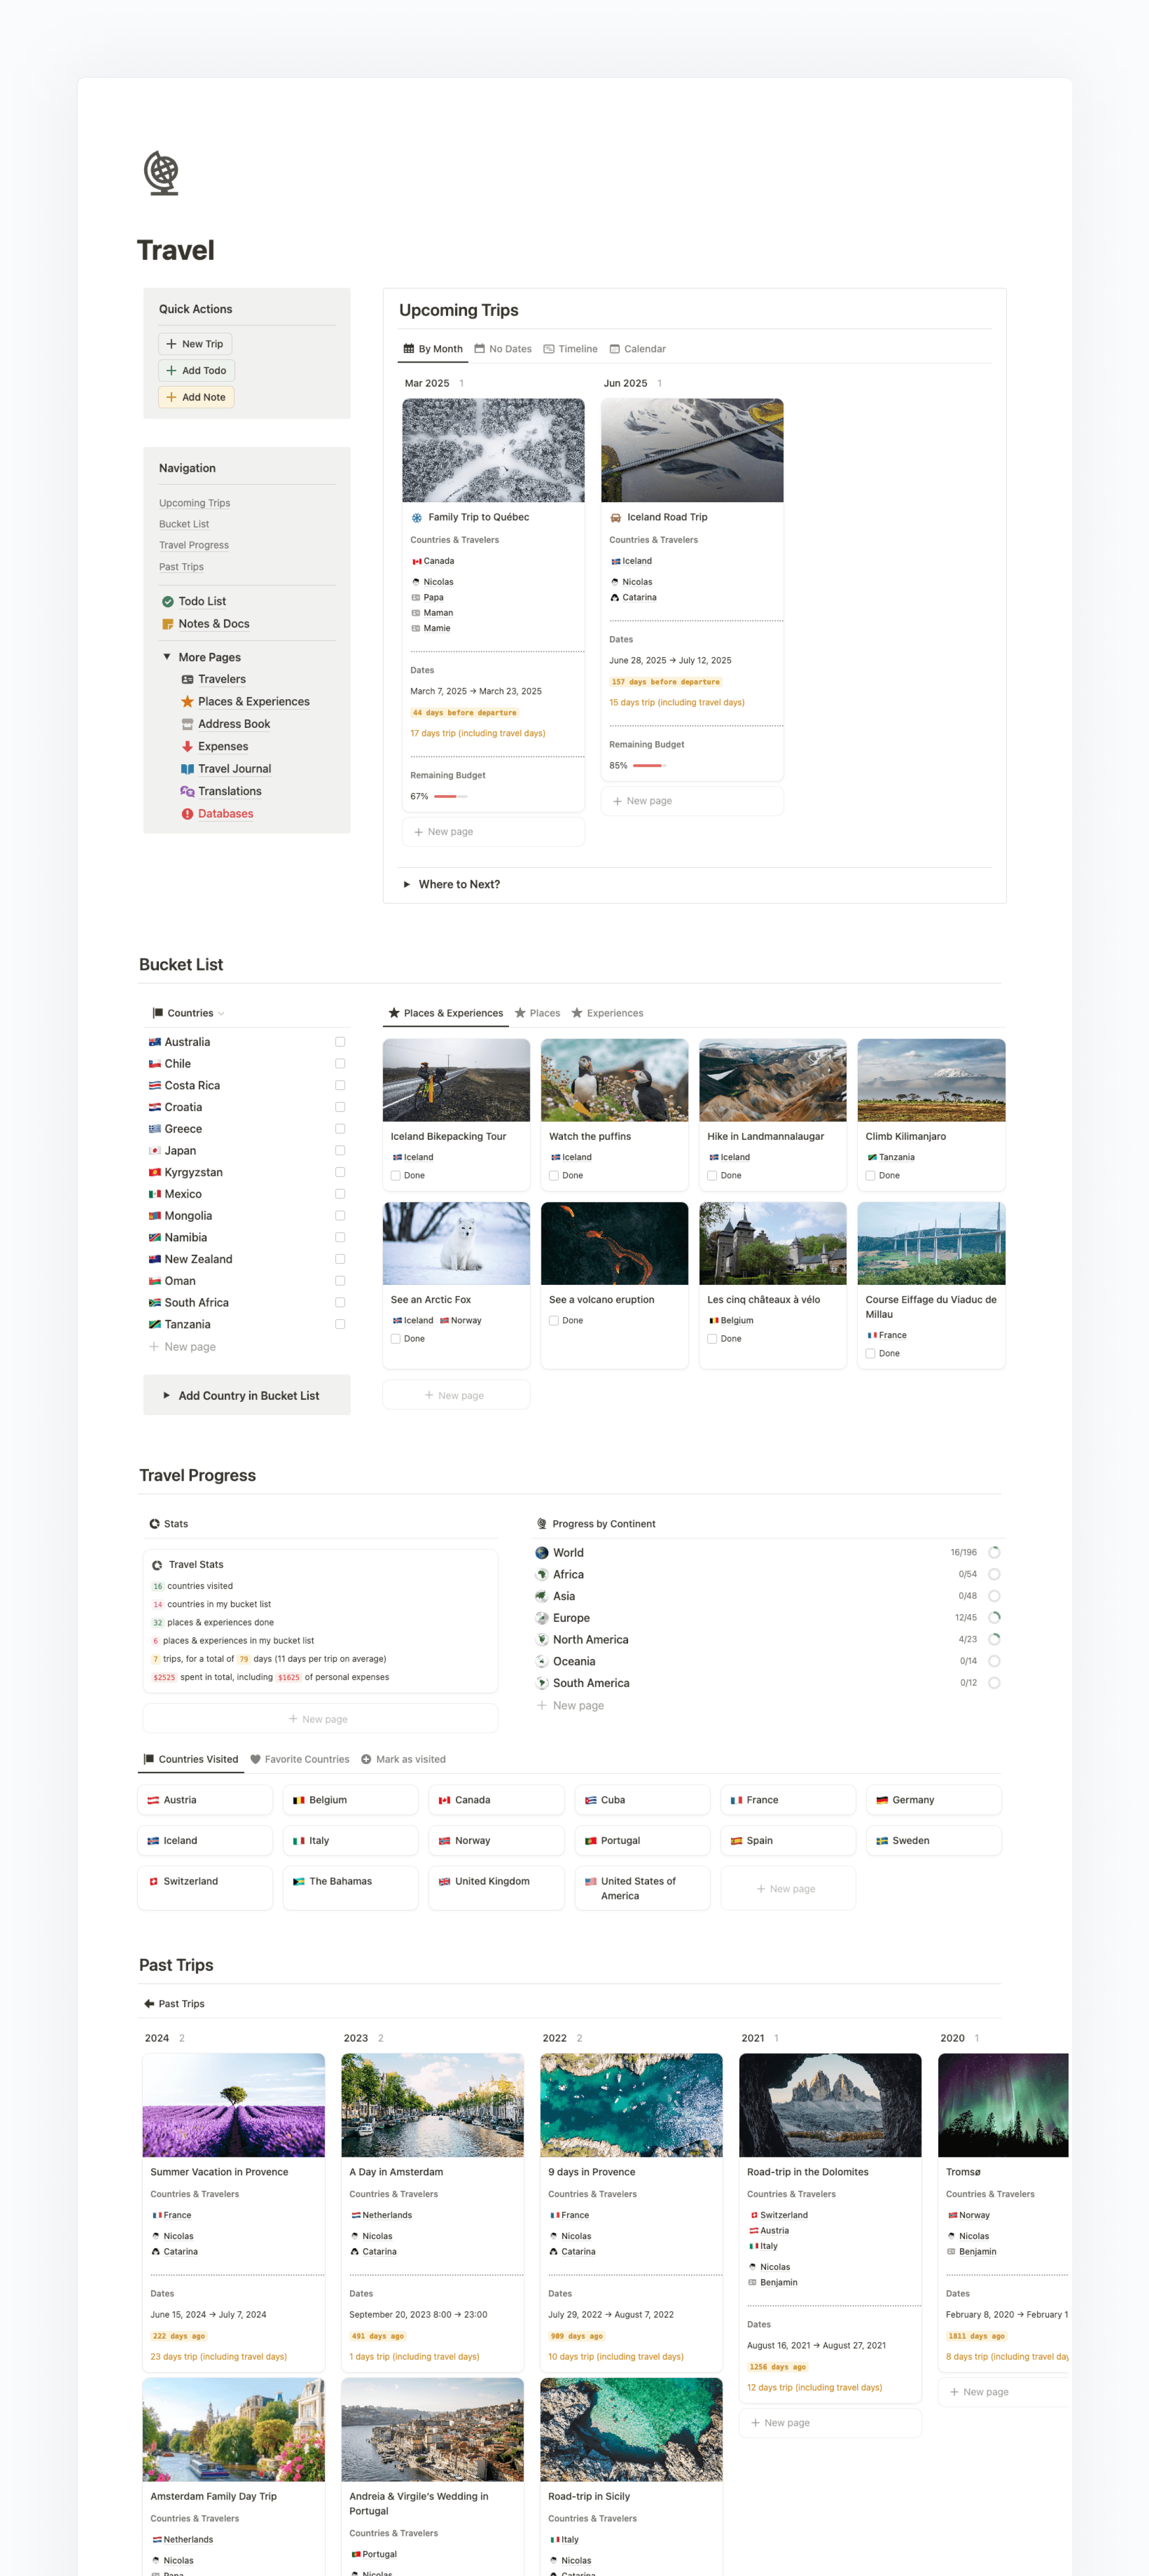Check the Japan bucket list checkbox

click(x=340, y=1151)
